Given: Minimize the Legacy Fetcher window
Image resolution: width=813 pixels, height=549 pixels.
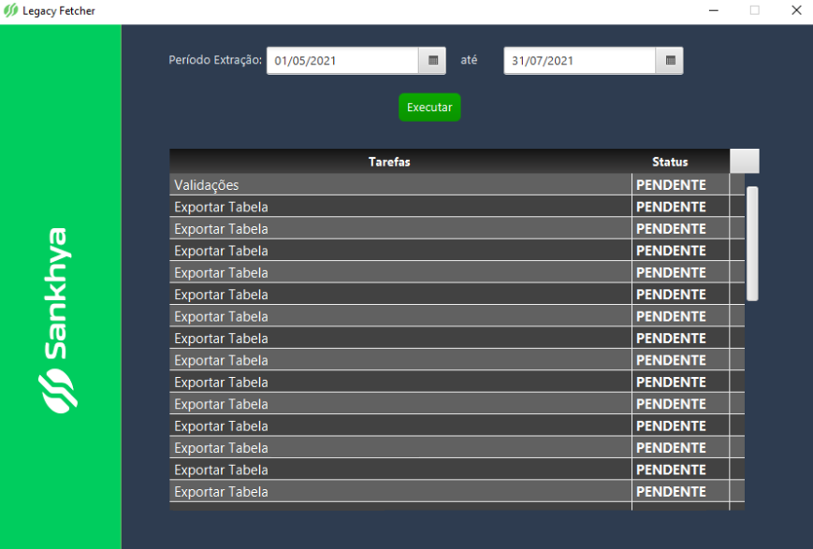Looking at the screenshot, I should [x=714, y=10].
